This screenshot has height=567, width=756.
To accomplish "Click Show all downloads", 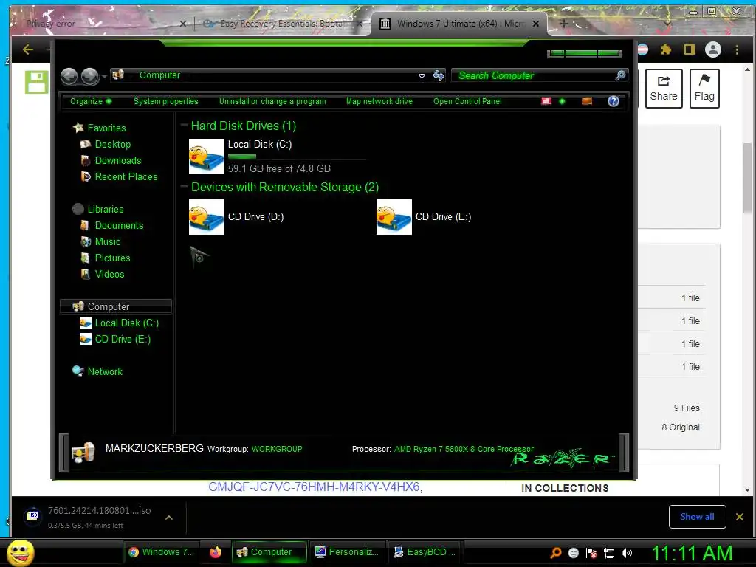I will 697,517.
